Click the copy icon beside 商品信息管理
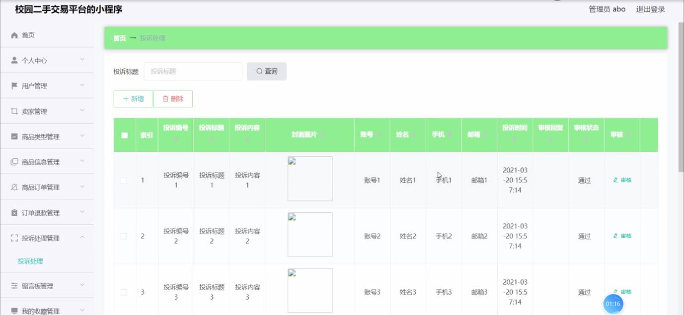This screenshot has height=315, width=684. [x=14, y=162]
